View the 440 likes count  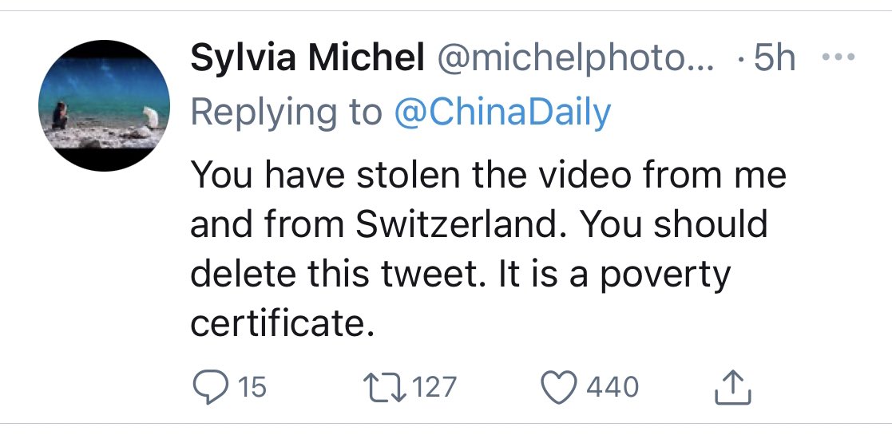coord(613,387)
